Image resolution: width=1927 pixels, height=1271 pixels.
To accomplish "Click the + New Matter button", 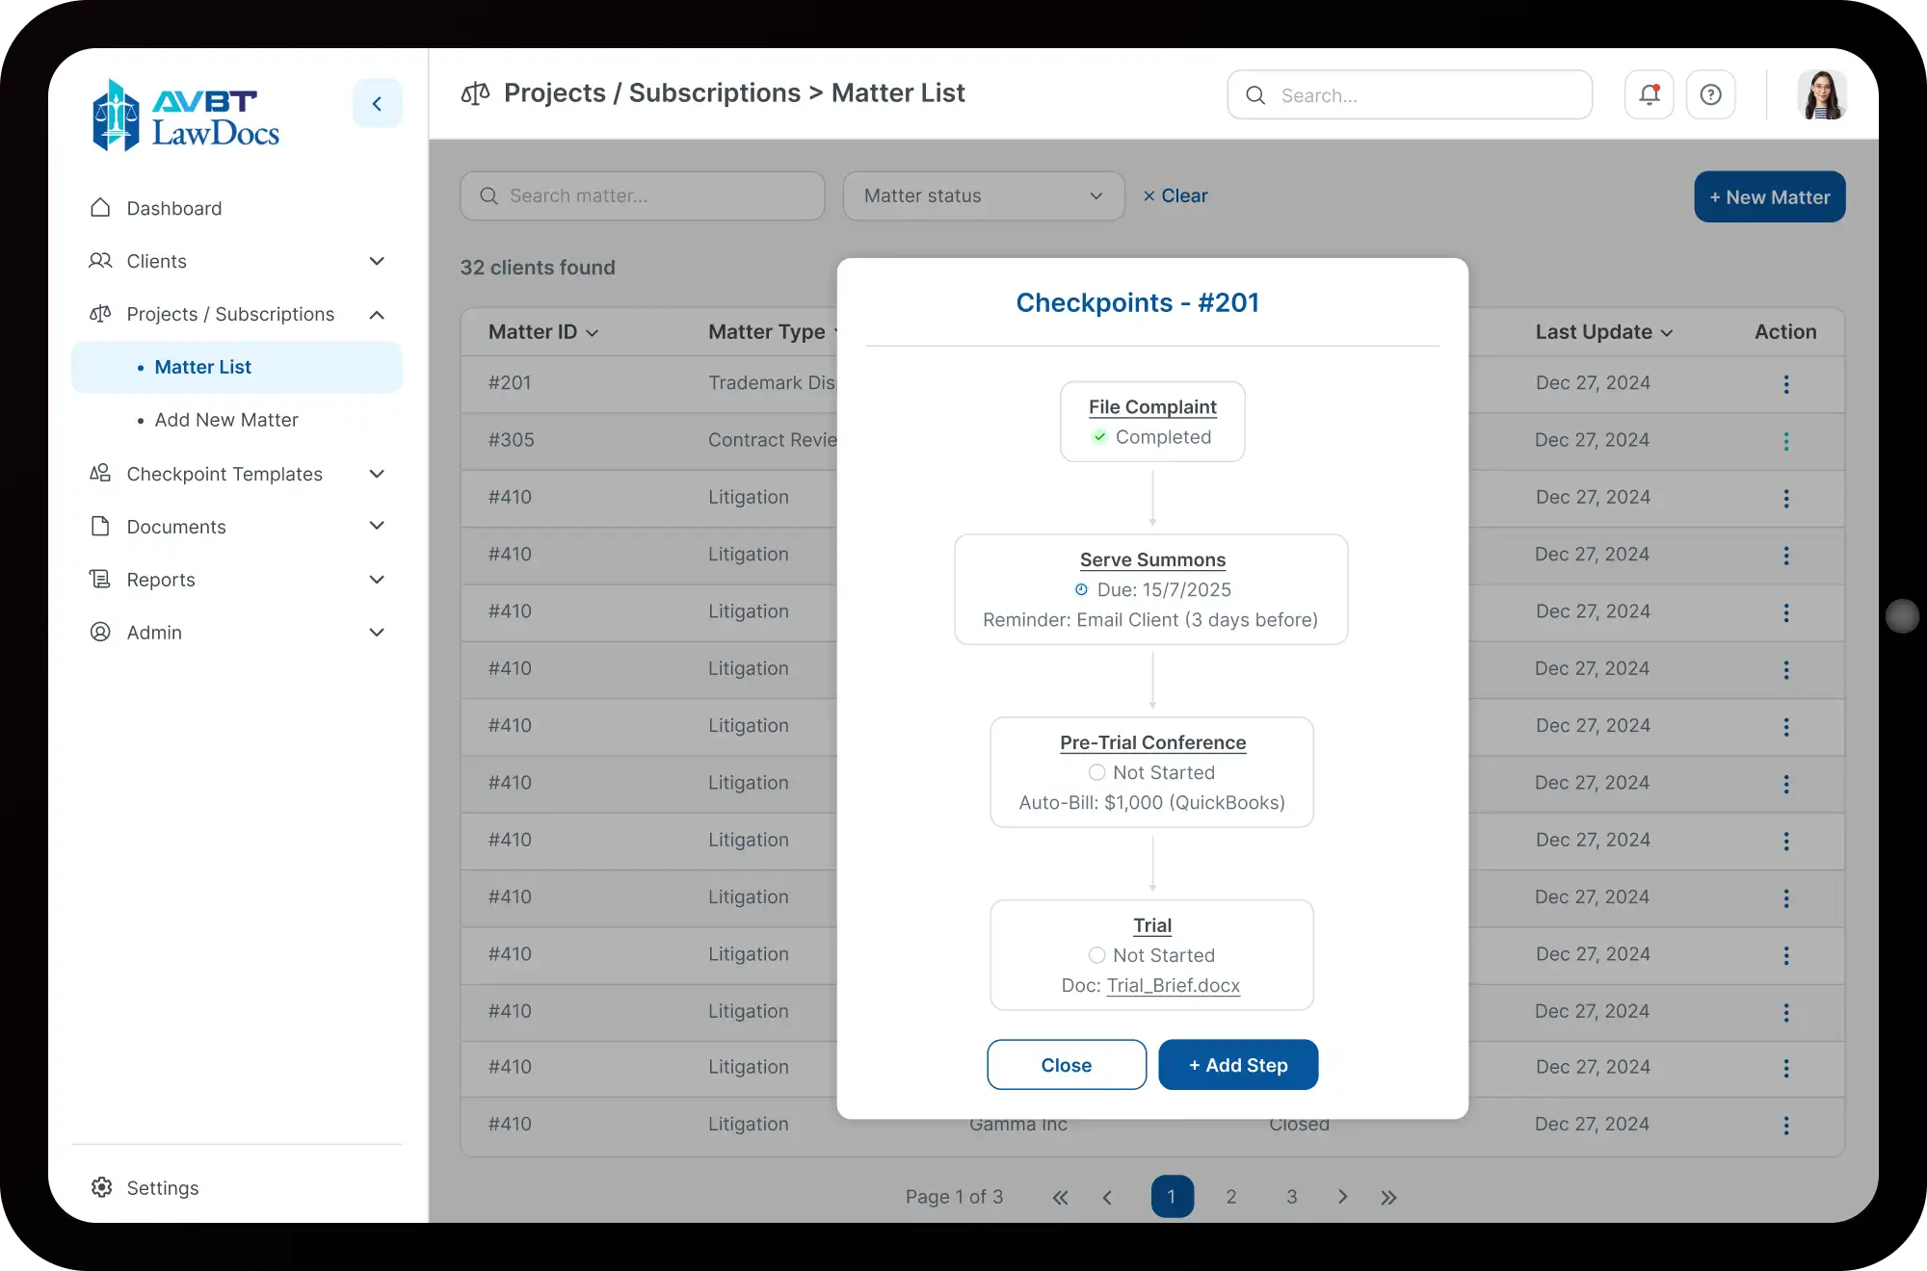I will tap(1769, 197).
